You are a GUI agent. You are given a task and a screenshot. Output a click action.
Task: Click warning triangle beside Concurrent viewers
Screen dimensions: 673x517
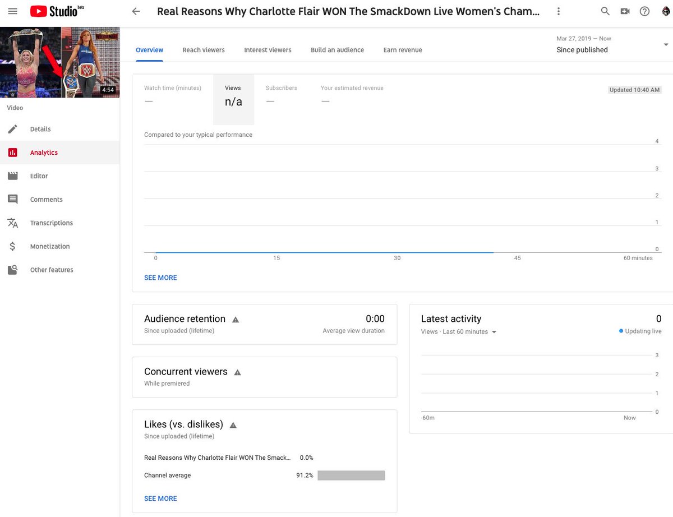[237, 372]
